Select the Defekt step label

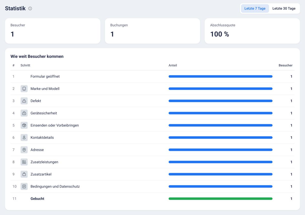(36, 101)
